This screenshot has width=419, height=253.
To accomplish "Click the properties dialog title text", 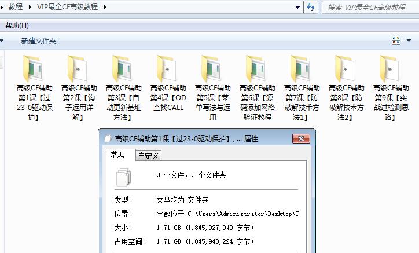I will click(x=186, y=139).
